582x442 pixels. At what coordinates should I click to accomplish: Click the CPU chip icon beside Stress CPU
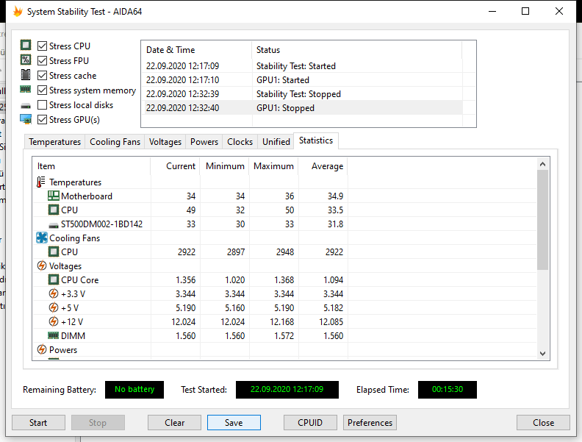[x=26, y=46]
